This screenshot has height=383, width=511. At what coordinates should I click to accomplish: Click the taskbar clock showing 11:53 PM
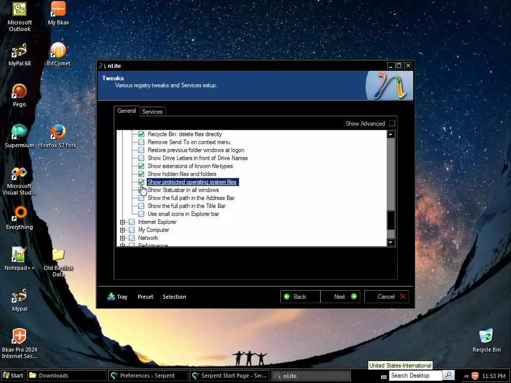coord(494,376)
